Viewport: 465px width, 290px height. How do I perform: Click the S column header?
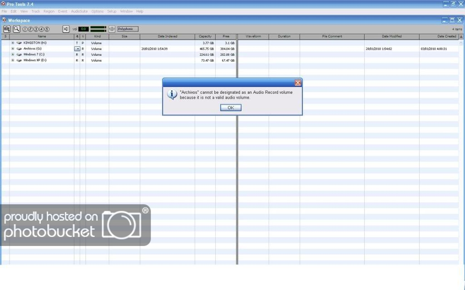tap(5, 36)
